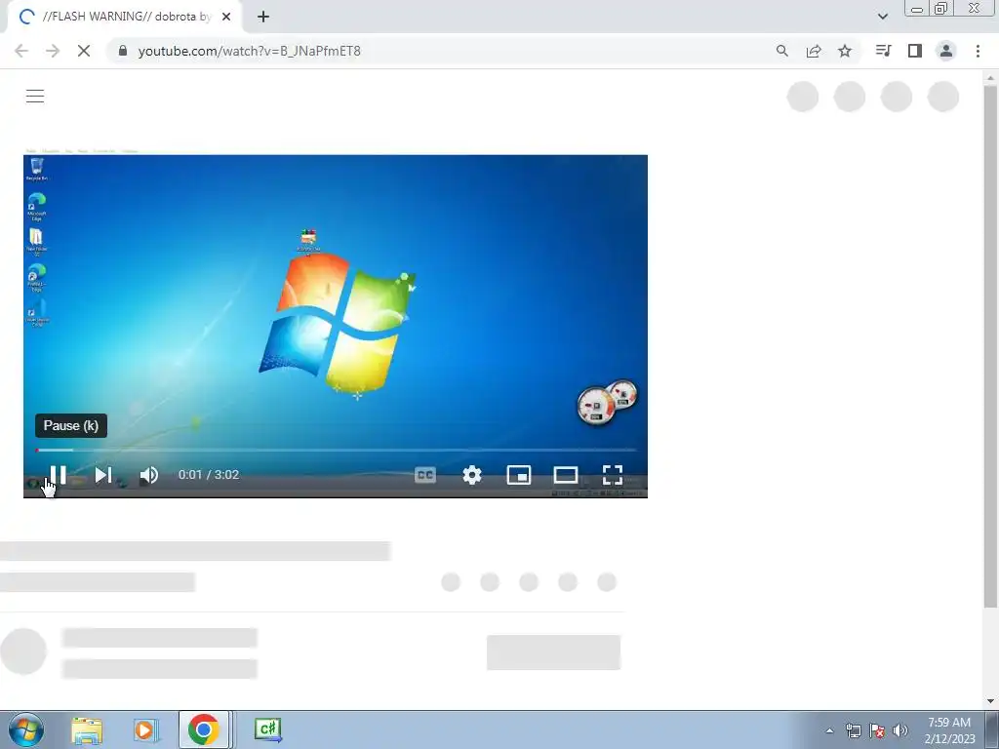Open the player settings gear
The image size is (999, 749).
coord(472,475)
